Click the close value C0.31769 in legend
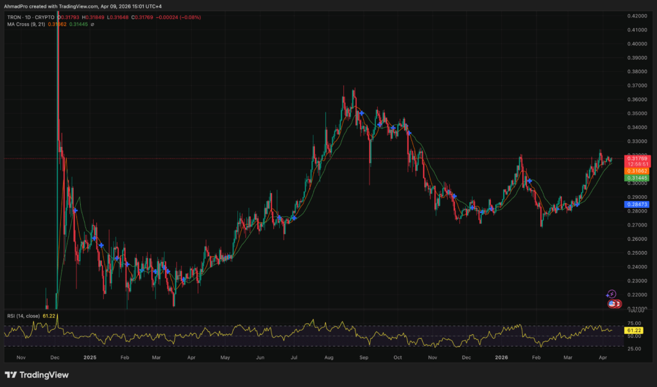This screenshot has height=387, width=657. pyautogui.click(x=142, y=17)
